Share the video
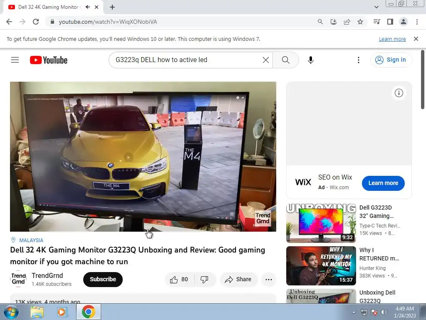Viewport: 426px width, 320px height. point(238,280)
